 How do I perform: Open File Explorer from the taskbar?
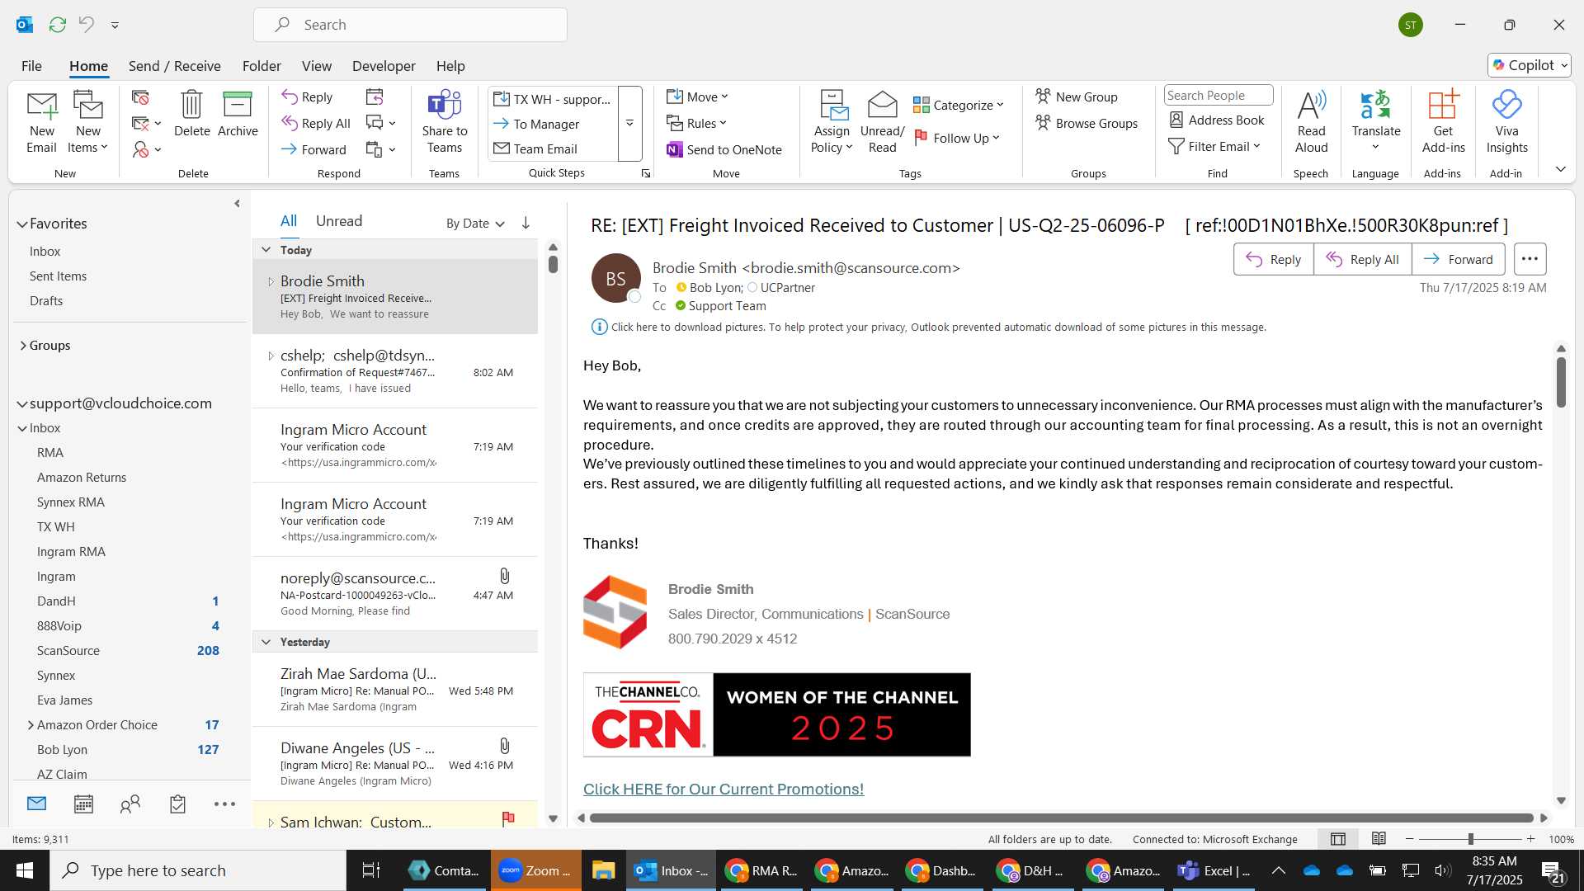pyautogui.click(x=603, y=870)
